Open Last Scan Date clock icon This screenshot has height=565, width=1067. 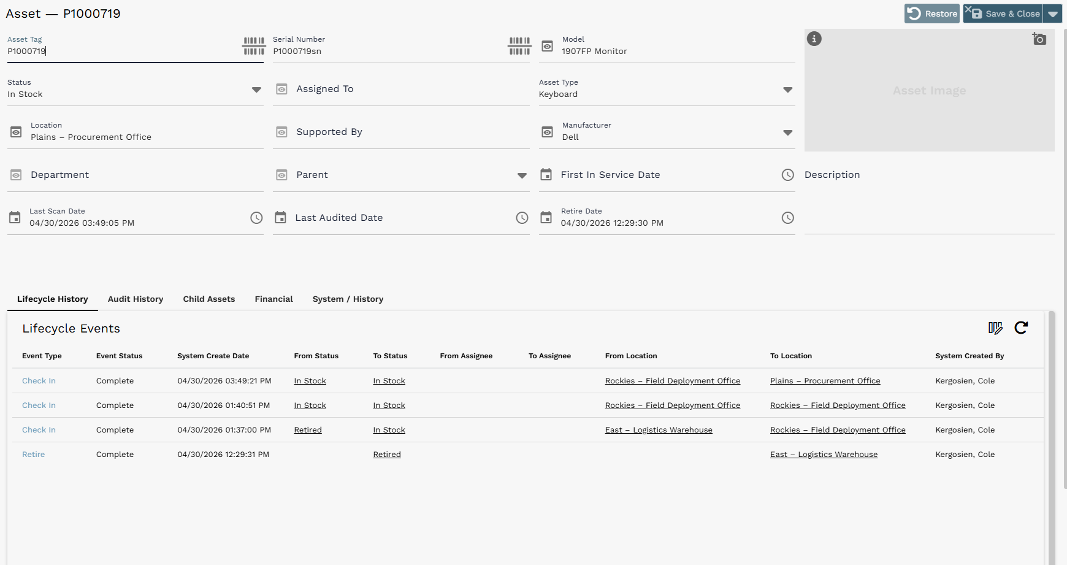(x=256, y=218)
